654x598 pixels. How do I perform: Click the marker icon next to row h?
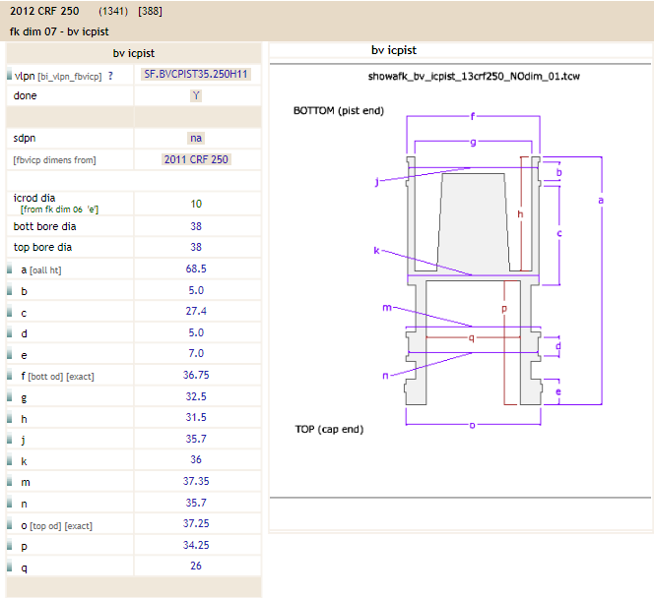tap(10, 418)
